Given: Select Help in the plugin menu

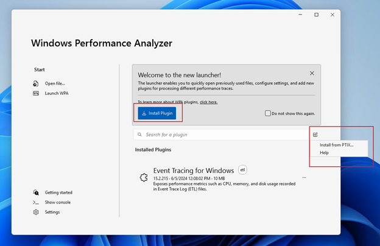Looking at the screenshot, I should tap(324, 153).
